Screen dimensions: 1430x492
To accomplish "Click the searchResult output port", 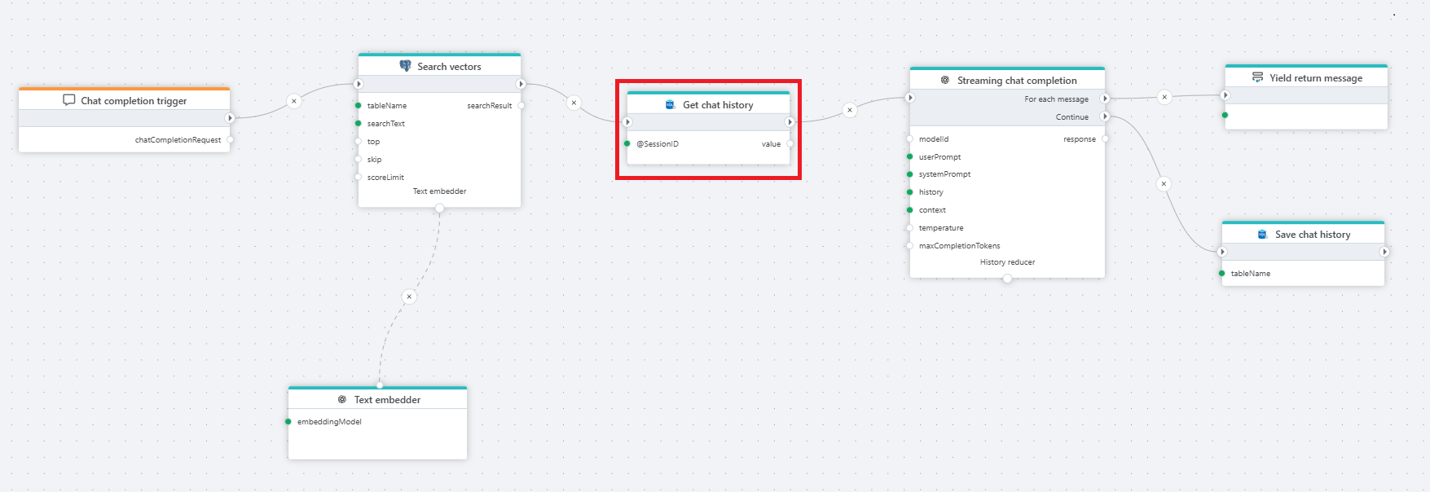I will (x=521, y=105).
